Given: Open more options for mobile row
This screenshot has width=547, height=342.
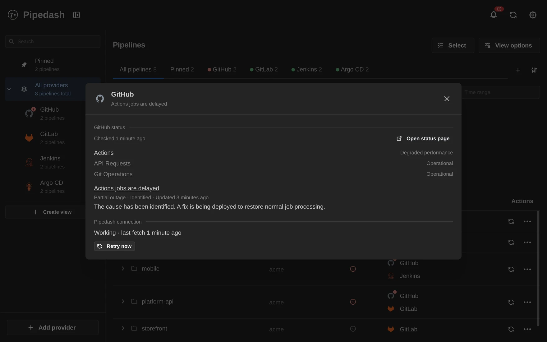Looking at the screenshot, I should [527, 269].
